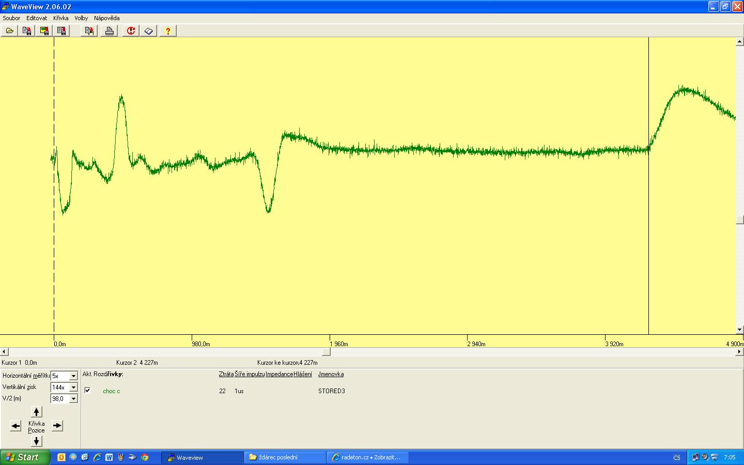Shift curve position right with arrow
The height and width of the screenshot is (465, 744).
coord(57,426)
